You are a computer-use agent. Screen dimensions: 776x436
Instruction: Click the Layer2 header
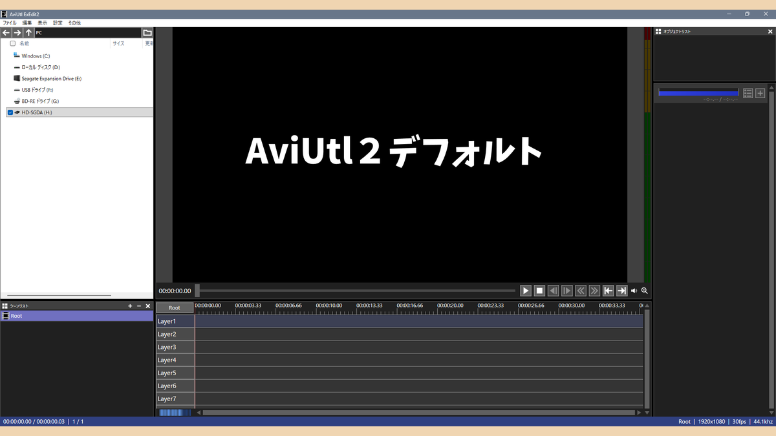pos(175,334)
